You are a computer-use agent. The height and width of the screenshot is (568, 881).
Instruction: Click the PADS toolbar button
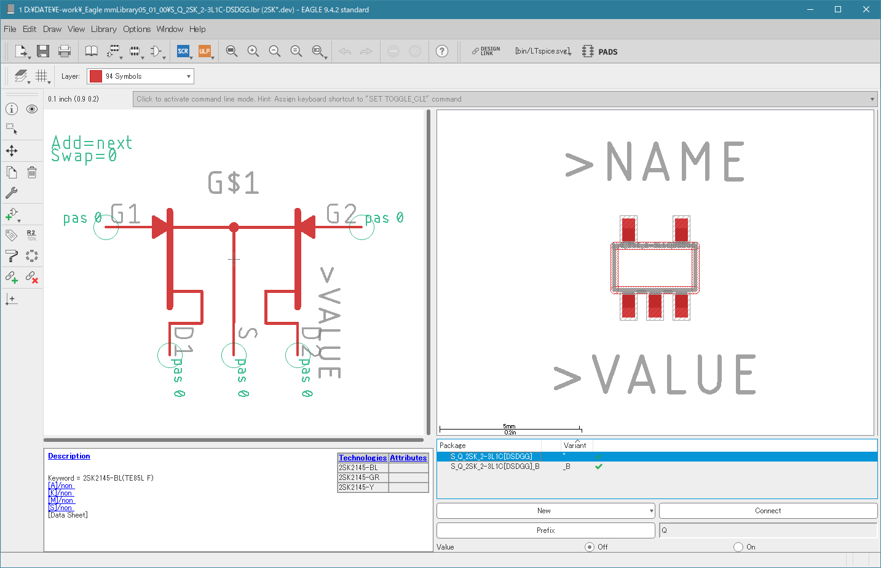(600, 51)
